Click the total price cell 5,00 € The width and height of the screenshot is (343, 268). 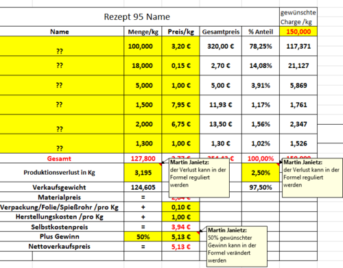[x=221, y=85]
